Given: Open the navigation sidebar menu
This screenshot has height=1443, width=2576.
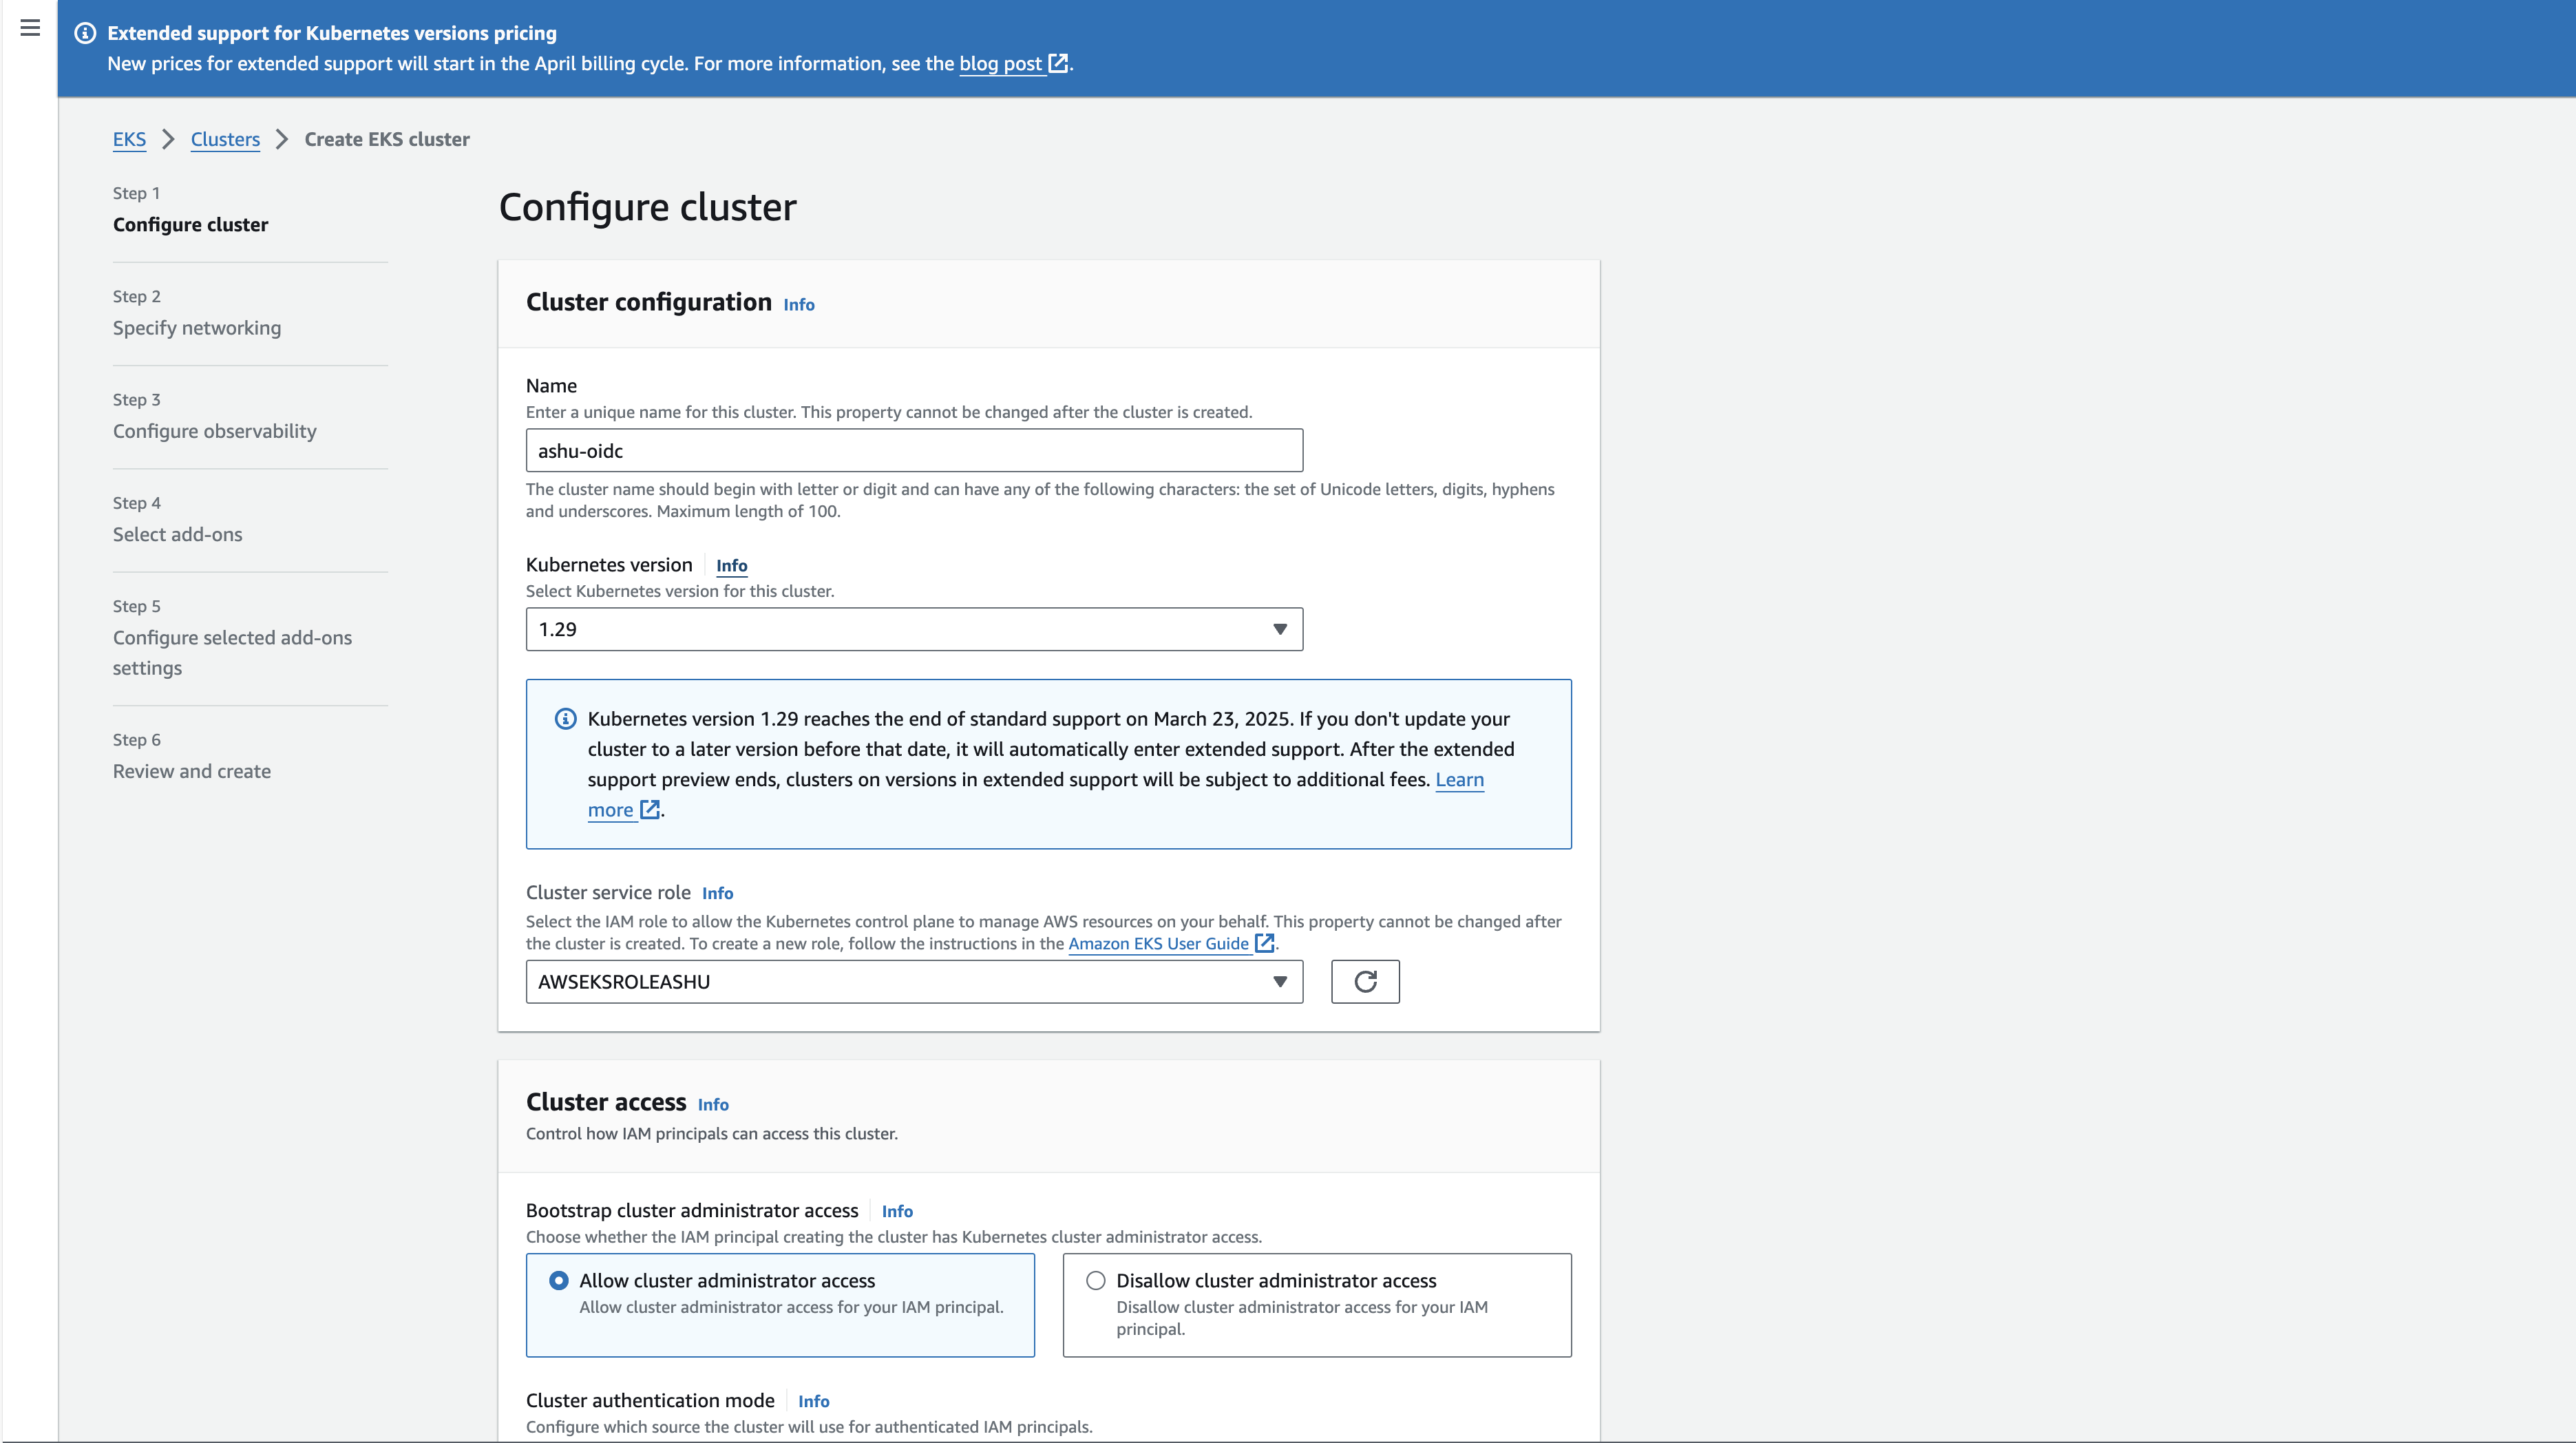Looking at the screenshot, I should click(29, 29).
